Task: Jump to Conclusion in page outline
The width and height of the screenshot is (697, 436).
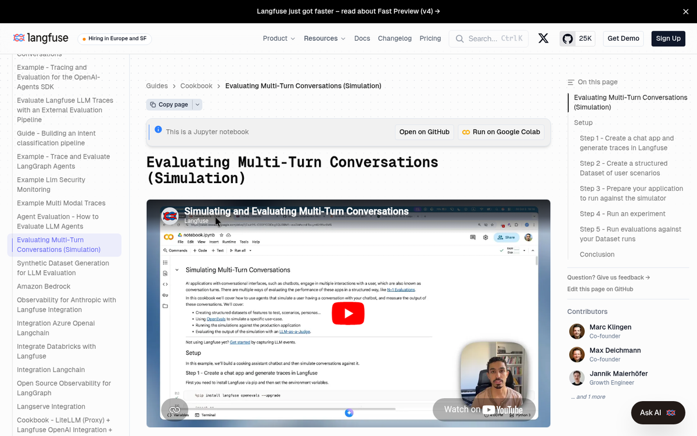Action: click(x=597, y=255)
